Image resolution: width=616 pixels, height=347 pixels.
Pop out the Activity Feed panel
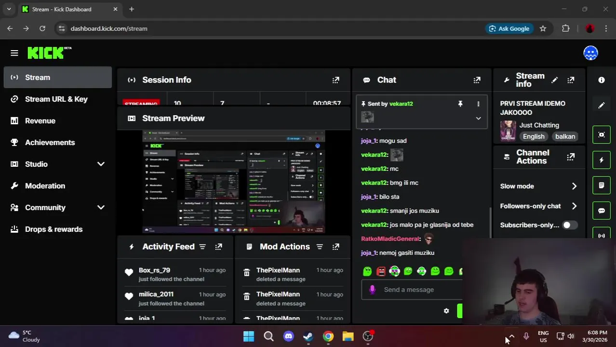(219, 247)
